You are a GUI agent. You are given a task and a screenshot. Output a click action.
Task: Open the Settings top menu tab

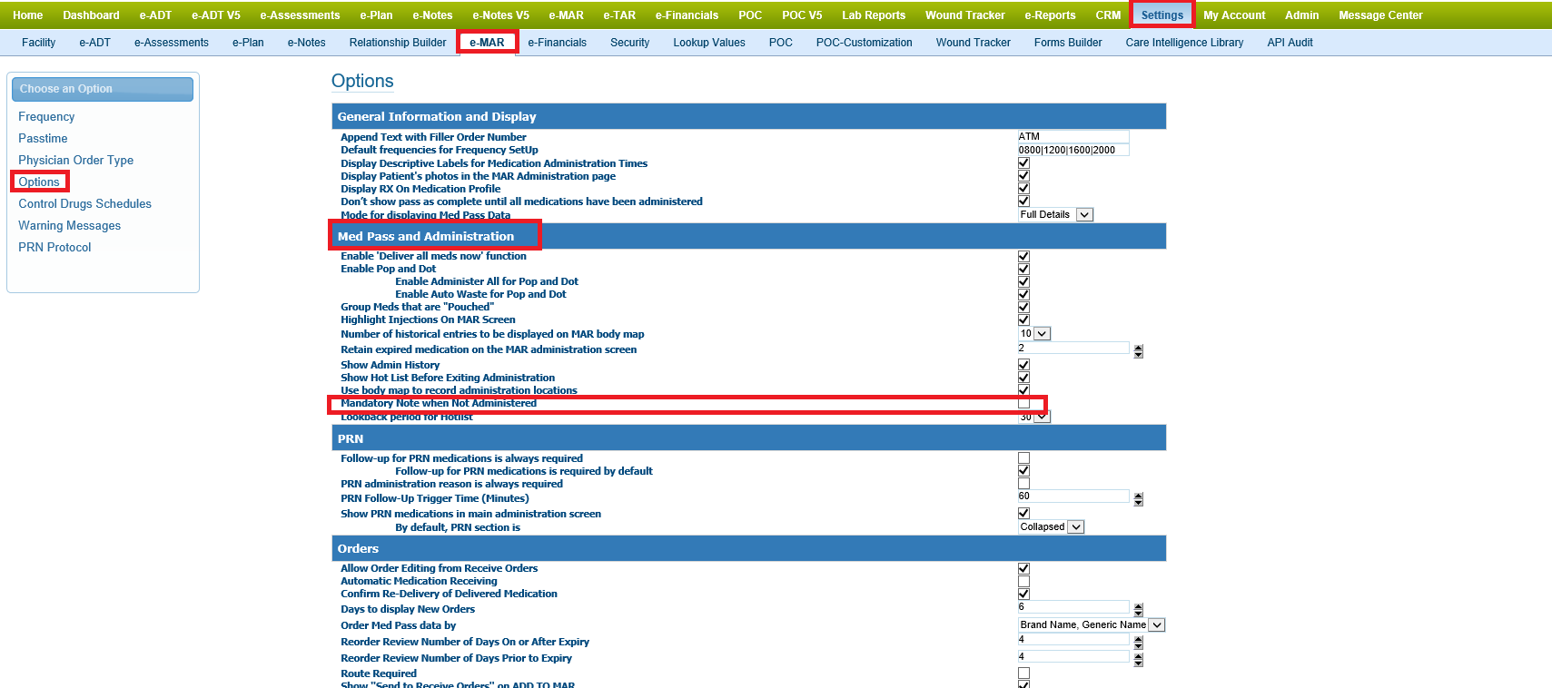pyautogui.click(x=1162, y=15)
